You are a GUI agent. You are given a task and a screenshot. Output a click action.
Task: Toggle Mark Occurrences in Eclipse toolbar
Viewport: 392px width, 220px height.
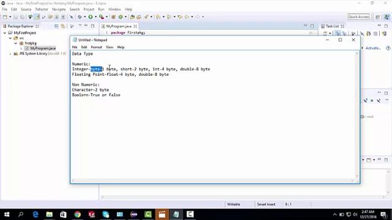(37, 17)
